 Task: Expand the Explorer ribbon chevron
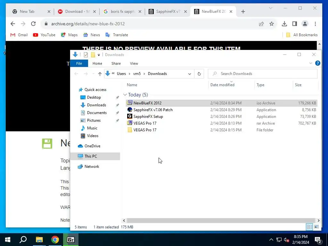311,63
